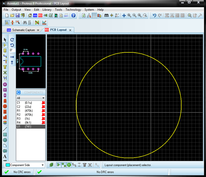Select the square through-hole pad tool

[5, 90]
